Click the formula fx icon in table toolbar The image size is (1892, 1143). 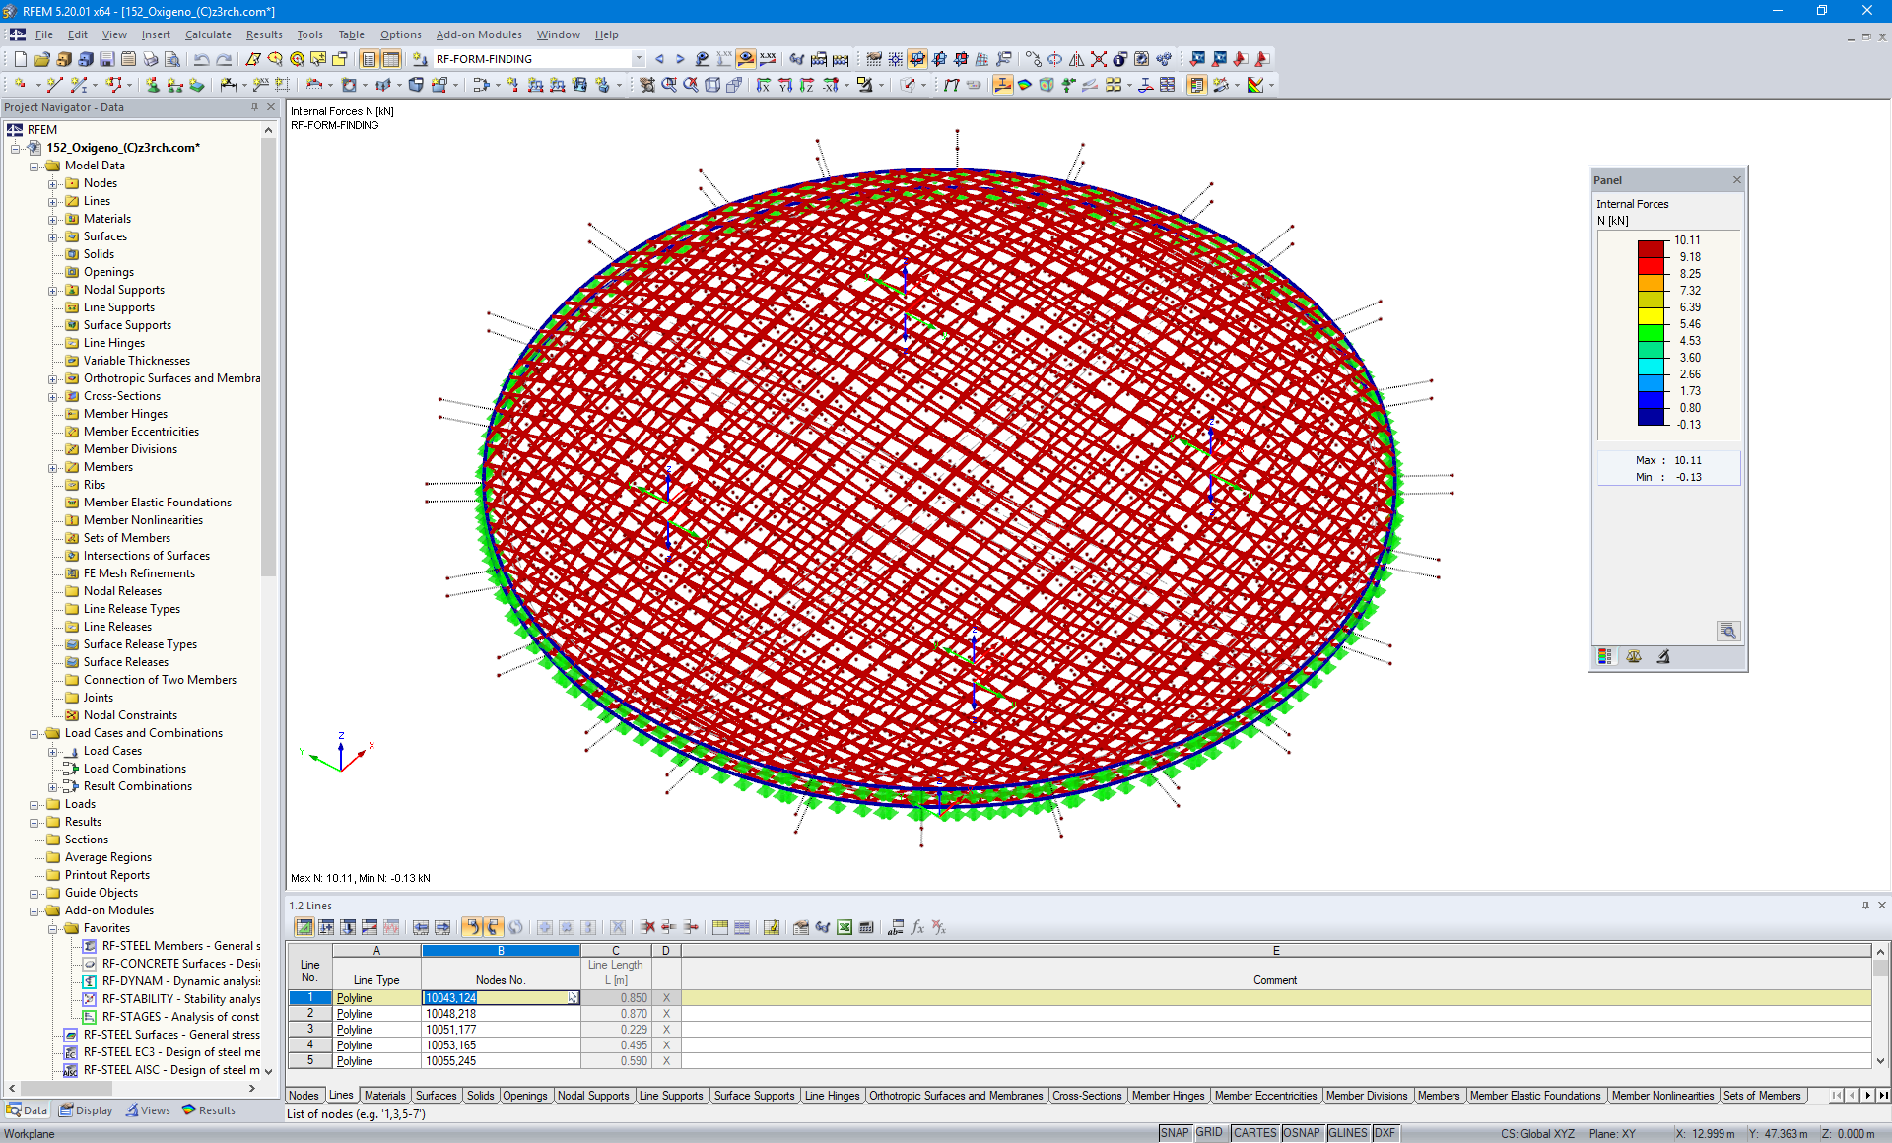click(x=917, y=927)
